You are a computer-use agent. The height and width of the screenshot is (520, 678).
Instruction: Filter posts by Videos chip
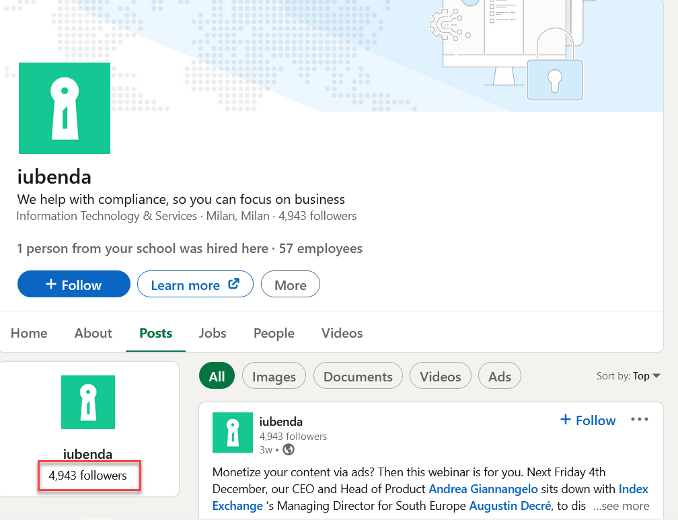tap(440, 376)
